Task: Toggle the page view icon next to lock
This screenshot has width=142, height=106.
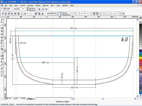Action: click(x=43, y=9)
